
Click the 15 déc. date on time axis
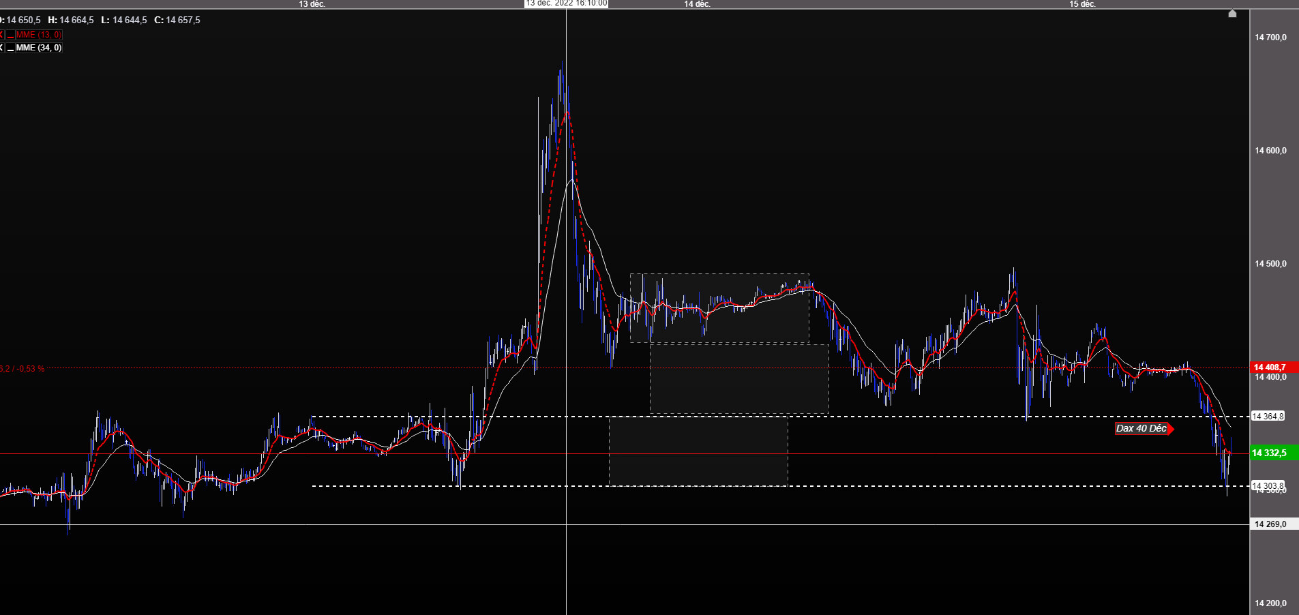pos(1083,4)
